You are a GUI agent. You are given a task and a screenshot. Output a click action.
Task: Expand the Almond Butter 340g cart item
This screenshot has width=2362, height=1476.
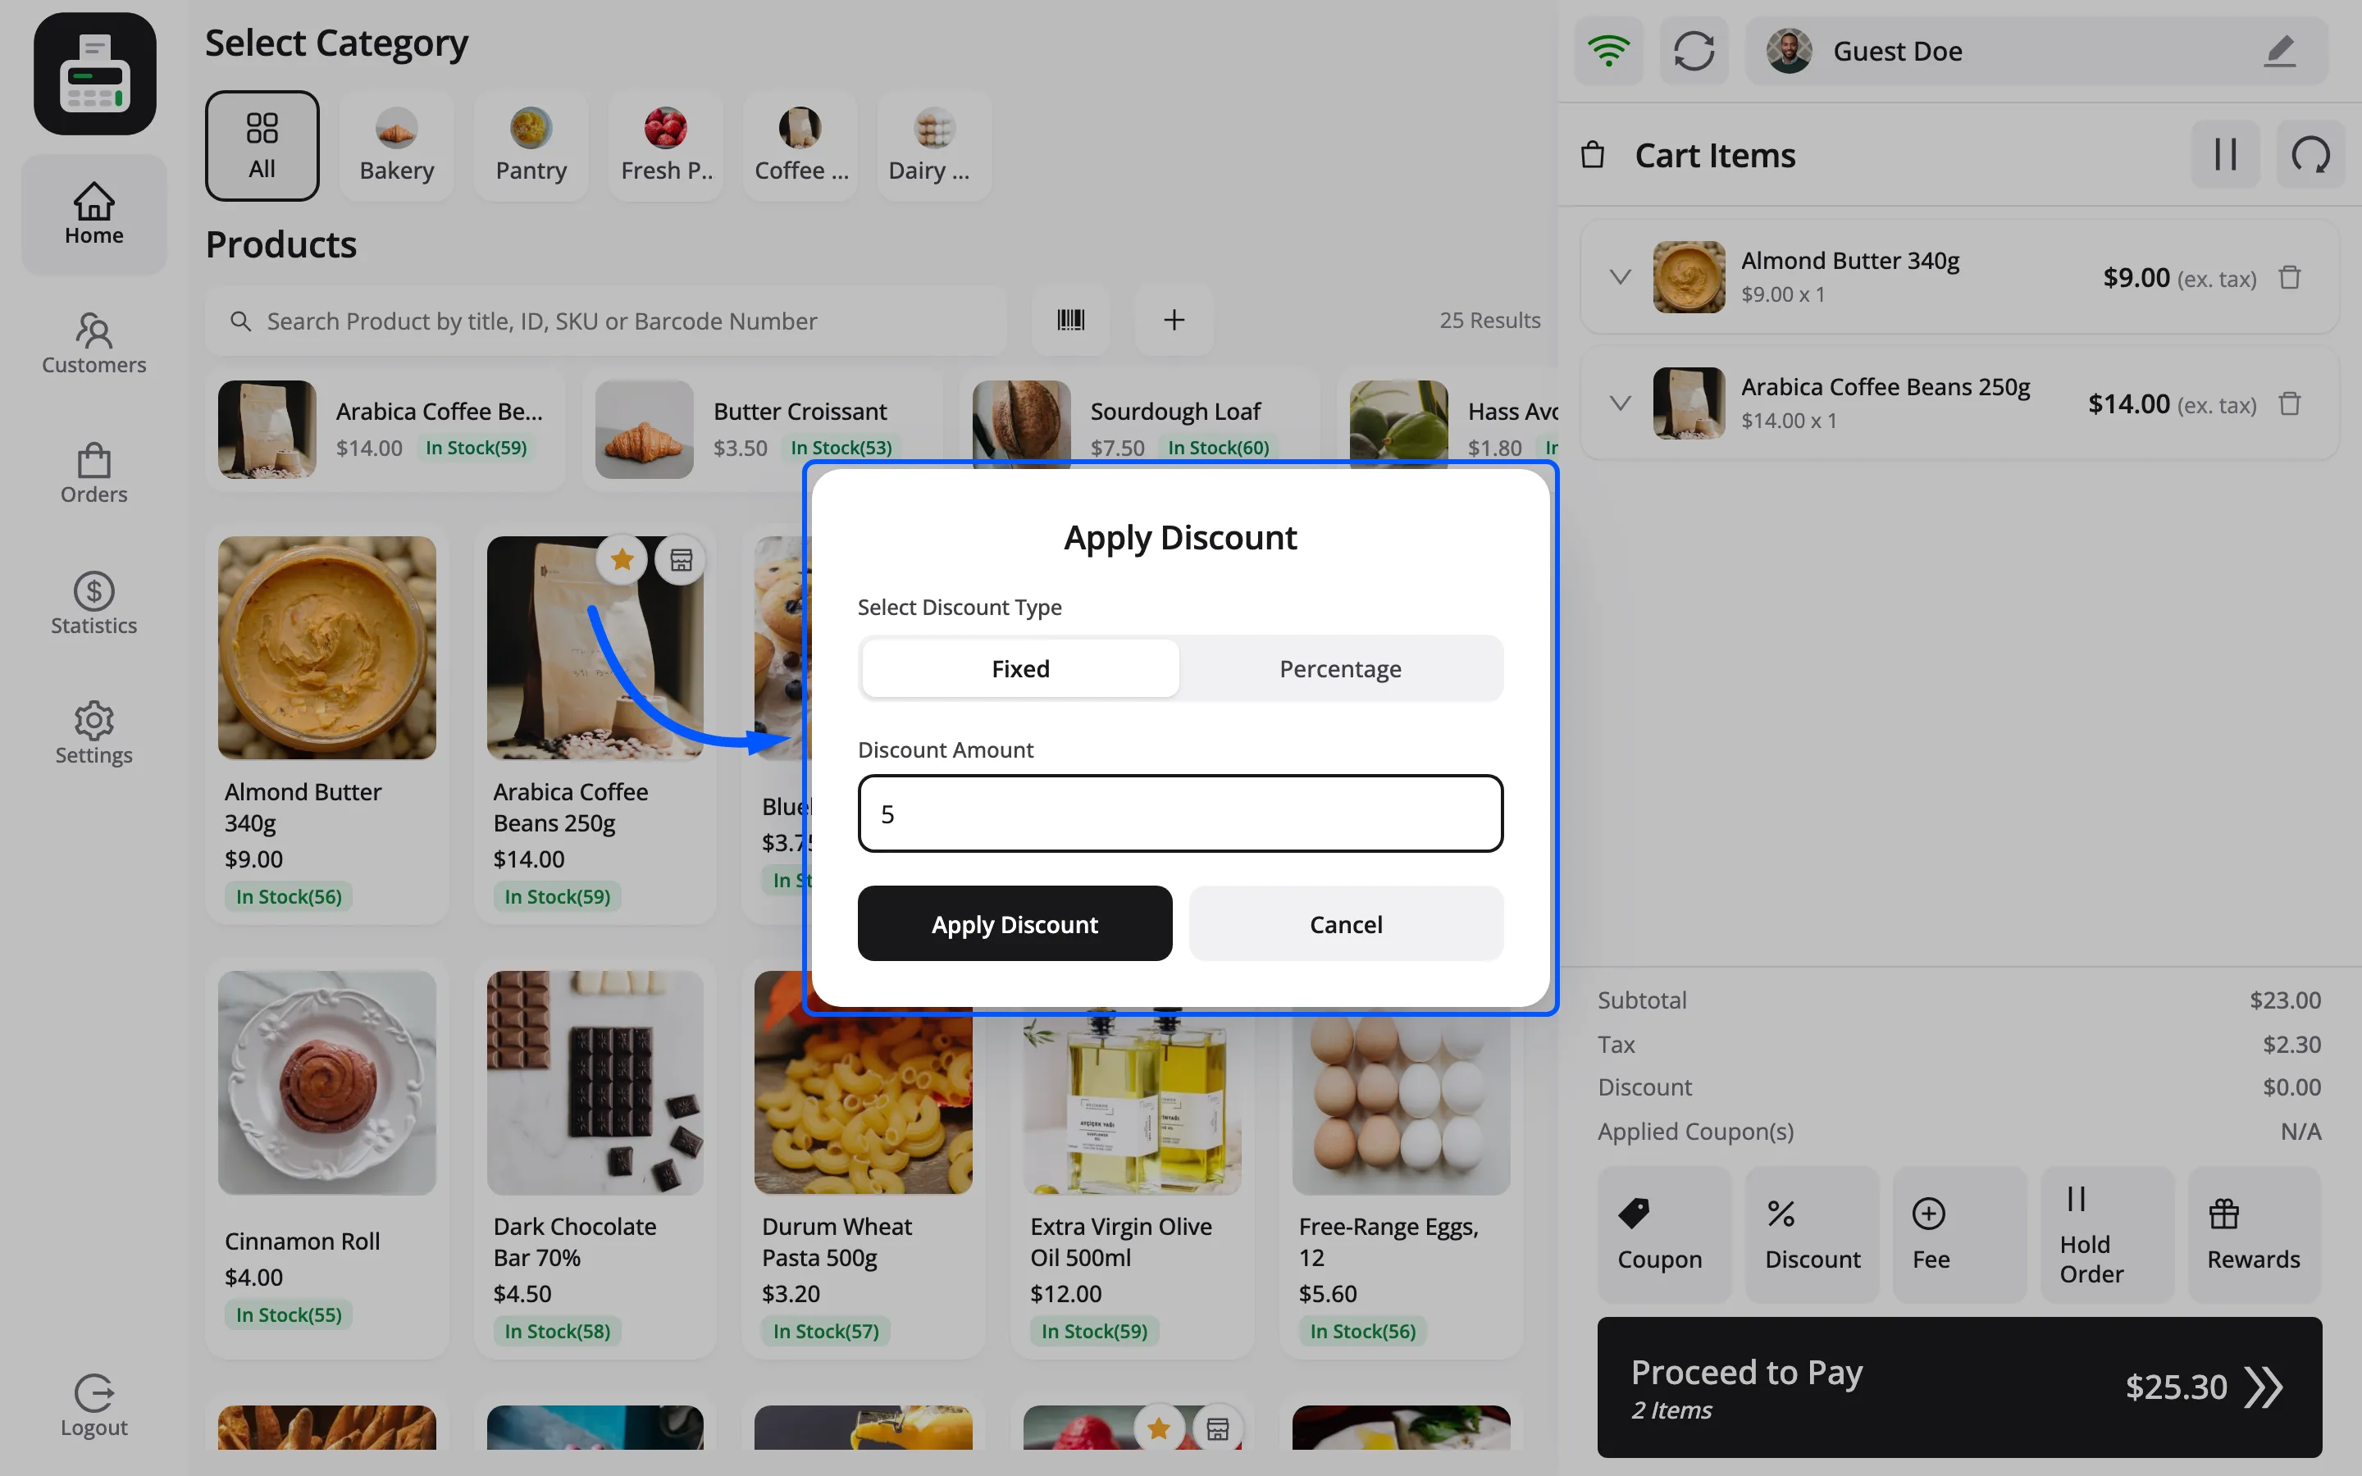click(x=1621, y=277)
